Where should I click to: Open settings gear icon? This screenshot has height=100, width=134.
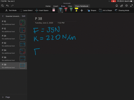tap(126, 6)
